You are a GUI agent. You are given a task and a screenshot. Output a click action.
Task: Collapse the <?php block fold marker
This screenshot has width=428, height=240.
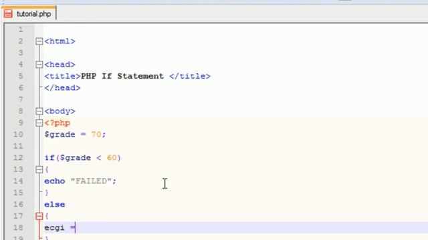[x=39, y=123]
